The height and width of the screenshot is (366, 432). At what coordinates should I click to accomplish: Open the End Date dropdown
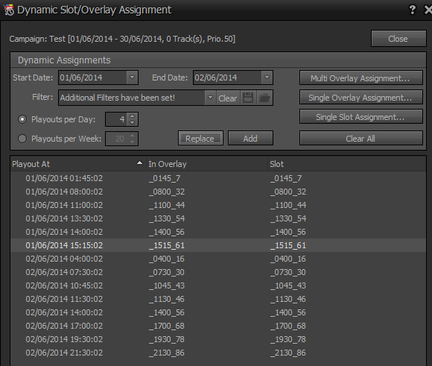click(x=267, y=78)
